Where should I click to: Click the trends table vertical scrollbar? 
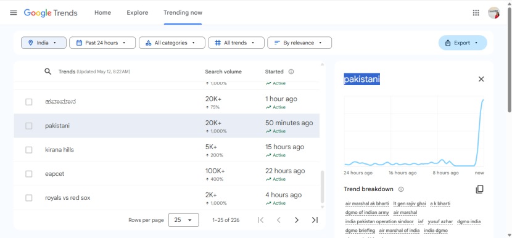click(323, 187)
